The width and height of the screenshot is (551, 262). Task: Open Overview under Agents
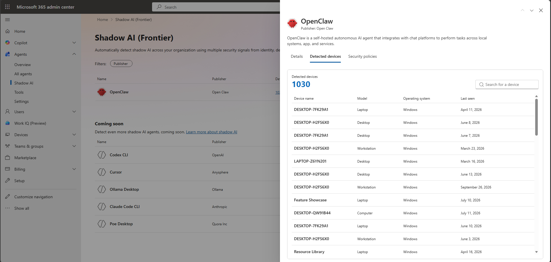tap(22, 65)
